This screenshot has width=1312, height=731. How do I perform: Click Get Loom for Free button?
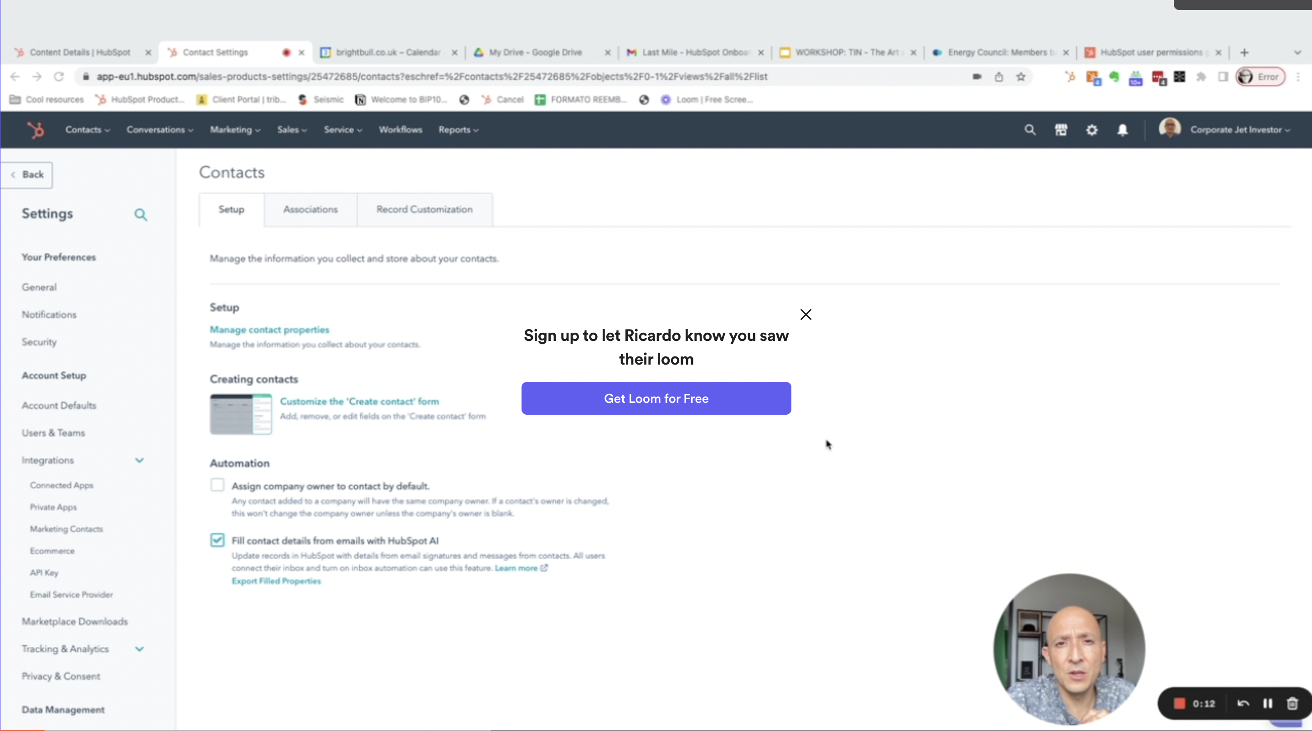pos(656,398)
